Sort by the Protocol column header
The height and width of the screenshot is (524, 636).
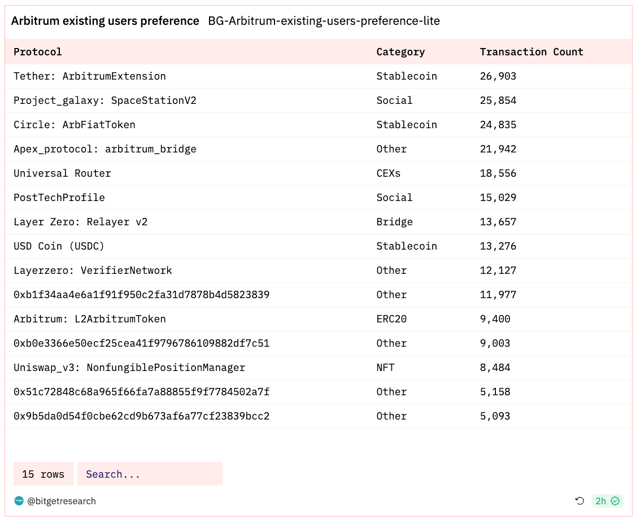[x=38, y=52]
